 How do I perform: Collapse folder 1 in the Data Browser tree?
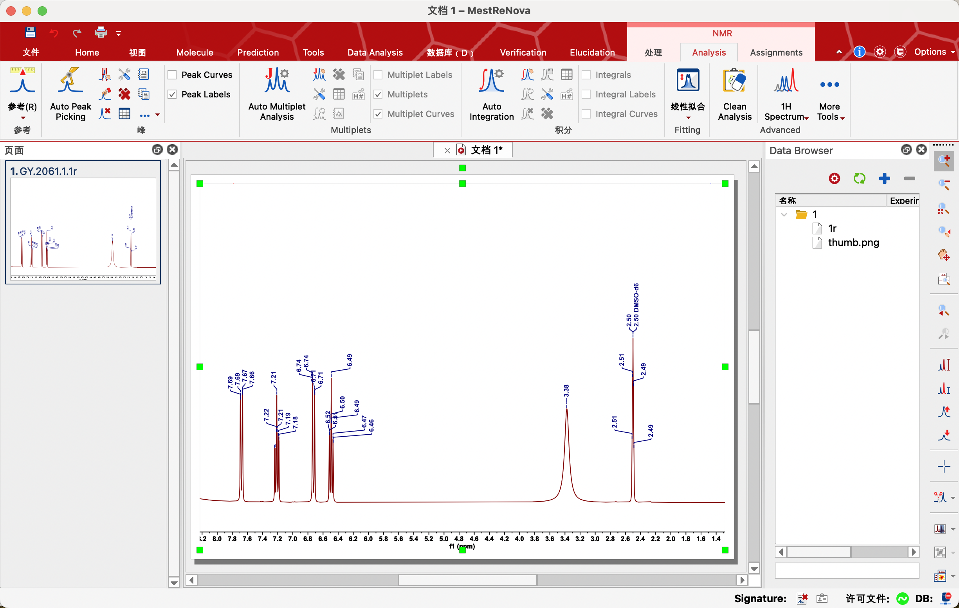tap(784, 215)
